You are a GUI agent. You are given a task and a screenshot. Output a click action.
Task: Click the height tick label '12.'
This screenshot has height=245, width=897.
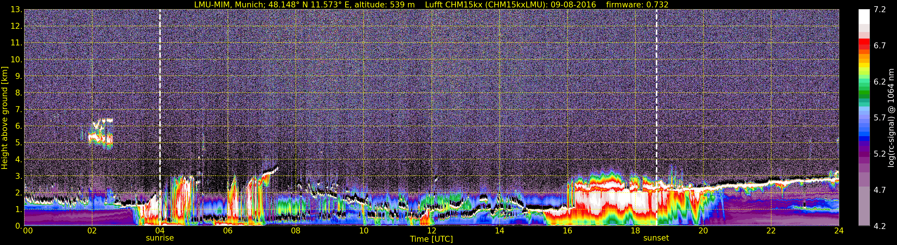coord(16,26)
